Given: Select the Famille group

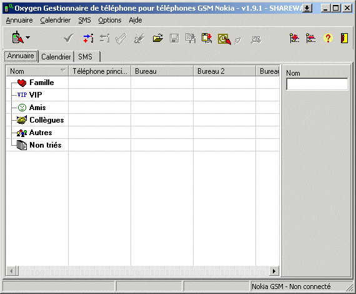Looking at the screenshot, I should click(x=42, y=83).
